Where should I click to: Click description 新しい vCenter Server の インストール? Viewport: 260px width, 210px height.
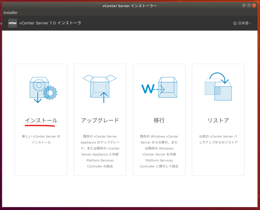click(x=41, y=139)
